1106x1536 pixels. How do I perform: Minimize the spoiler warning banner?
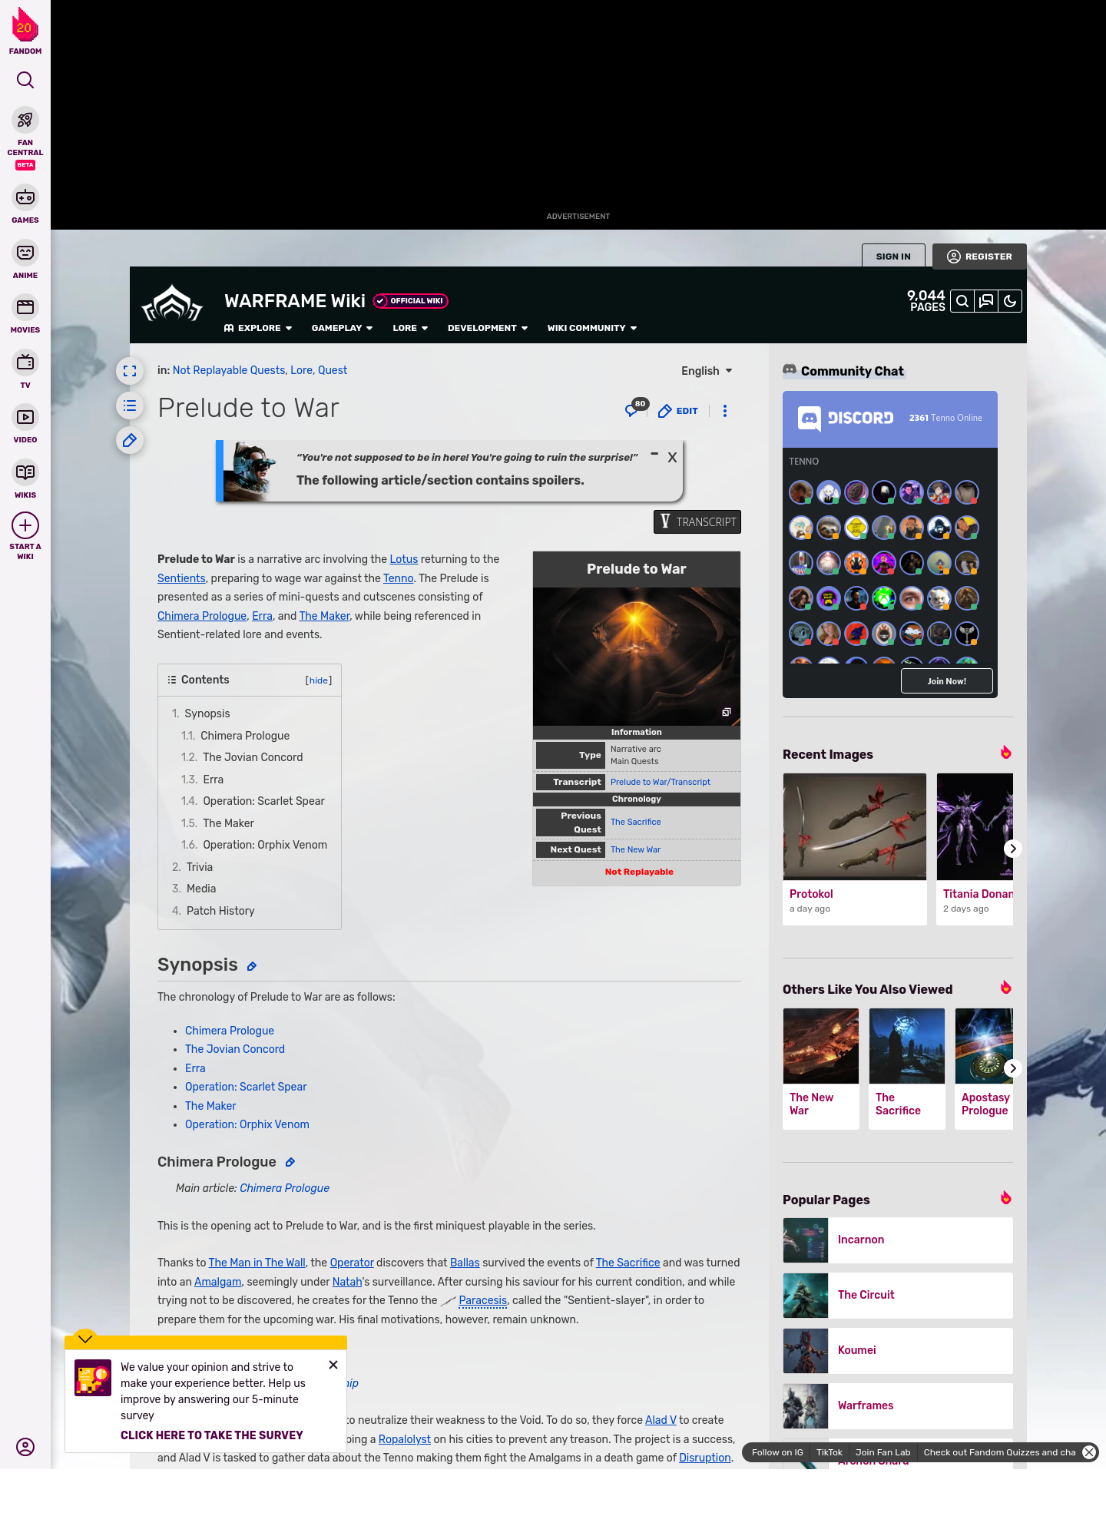coord(654,454)
